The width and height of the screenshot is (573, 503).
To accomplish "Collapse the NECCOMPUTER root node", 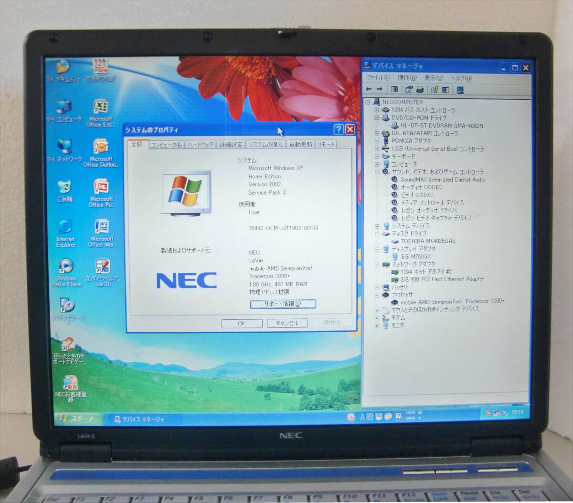I will 368,102.
